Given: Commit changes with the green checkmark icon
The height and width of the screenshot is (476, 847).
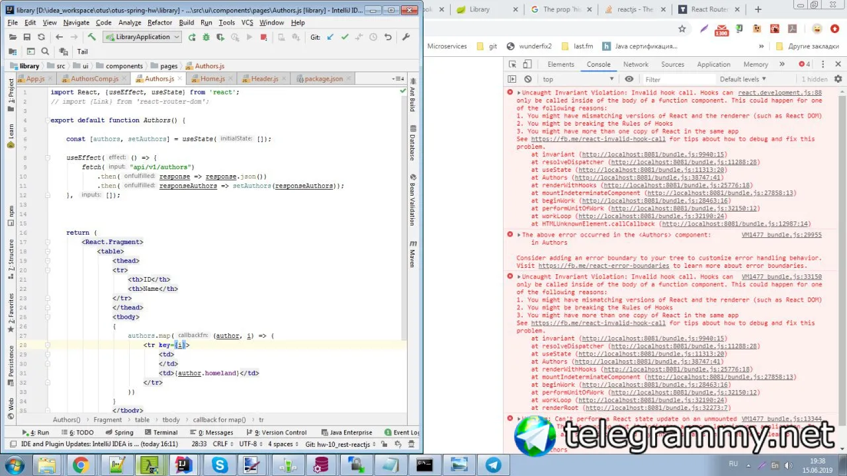Looking at the screenshot, I should click(345, 37).
